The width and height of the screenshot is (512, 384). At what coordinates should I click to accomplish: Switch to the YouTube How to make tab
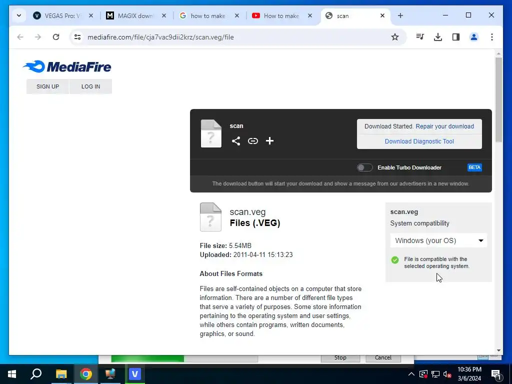point(282,15)
